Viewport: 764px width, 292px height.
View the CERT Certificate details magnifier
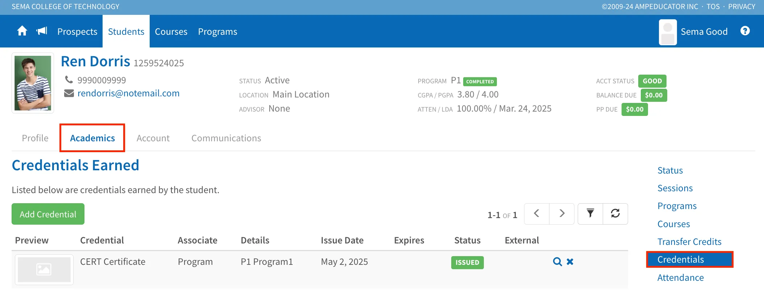tap(557, 262)
